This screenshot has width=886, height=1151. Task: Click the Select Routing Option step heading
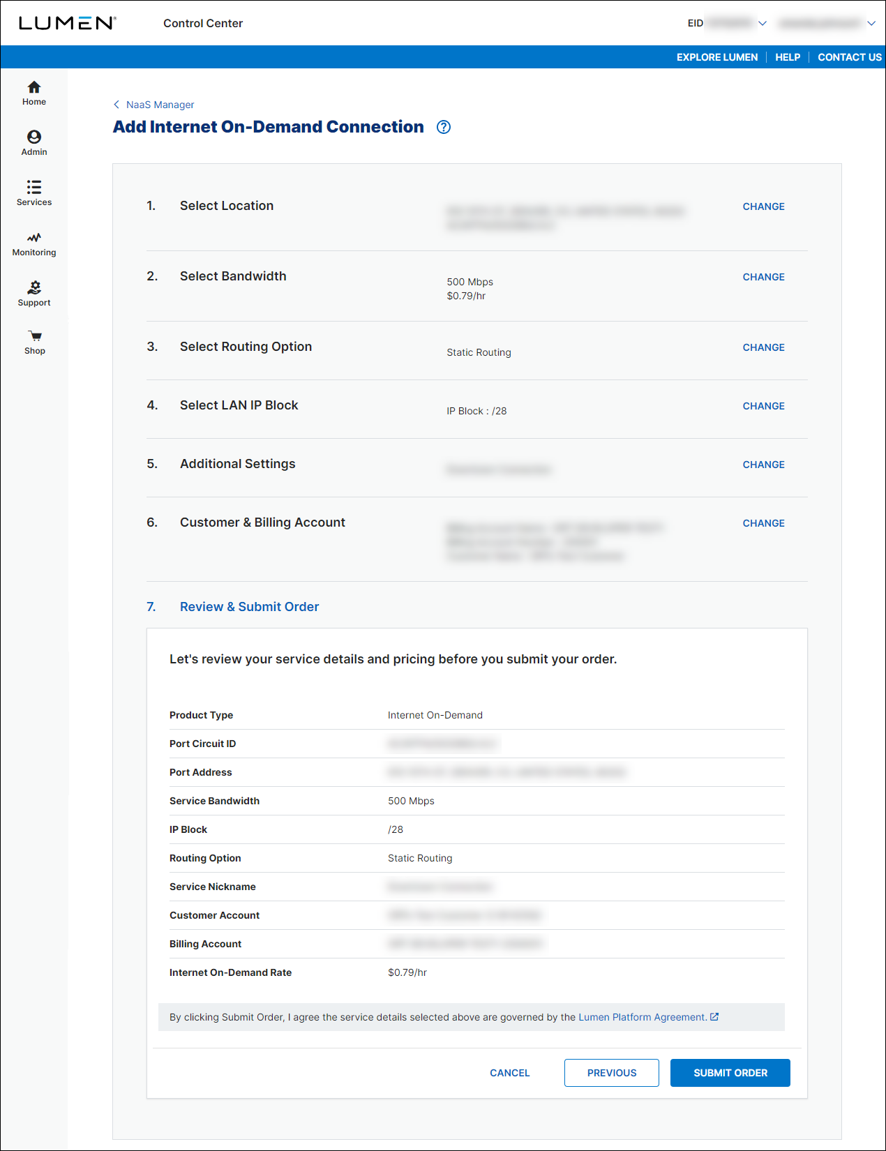[246, 347]
